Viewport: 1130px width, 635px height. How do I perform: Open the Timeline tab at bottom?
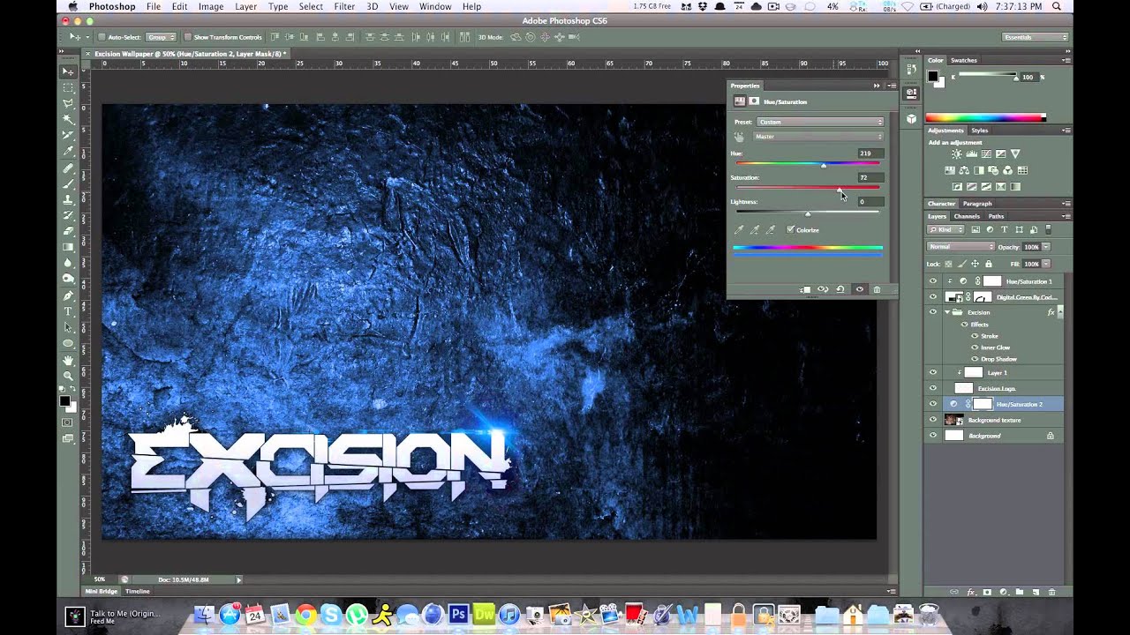[x=137, y=591]
